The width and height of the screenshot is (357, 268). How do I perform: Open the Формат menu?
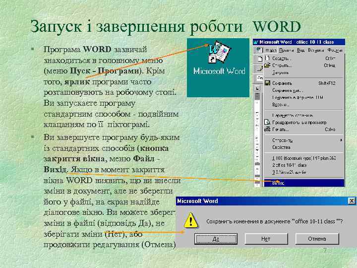[x=335, y=50]
